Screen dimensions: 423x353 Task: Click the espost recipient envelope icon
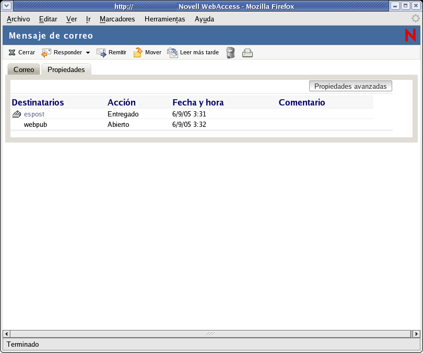pyautogui.click(x=17, y=114)
